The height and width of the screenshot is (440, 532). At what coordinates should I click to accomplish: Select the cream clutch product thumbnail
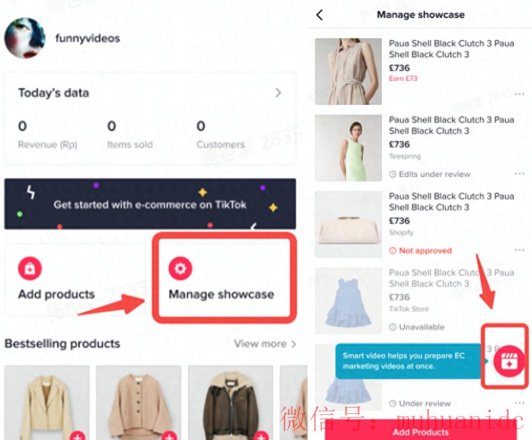(348, 225)
